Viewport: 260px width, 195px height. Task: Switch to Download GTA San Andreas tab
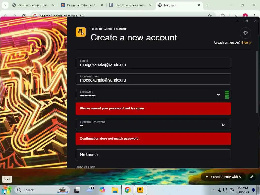coord(82,5)
